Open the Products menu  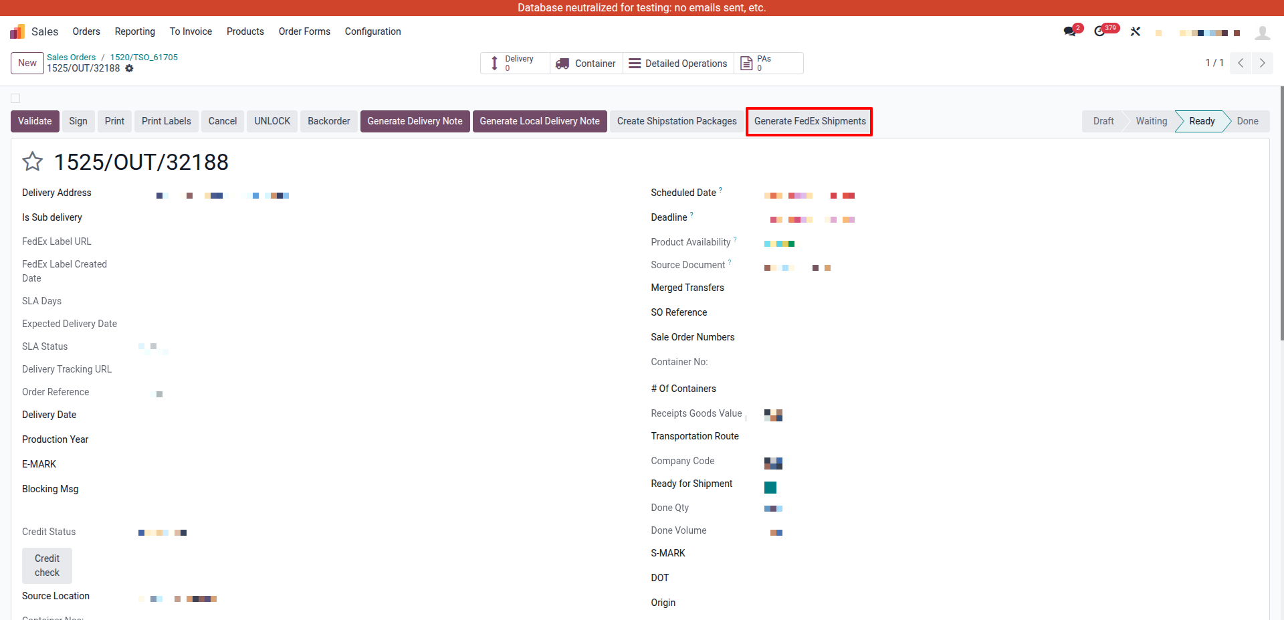pyautogui.click(x=245, y=31)
